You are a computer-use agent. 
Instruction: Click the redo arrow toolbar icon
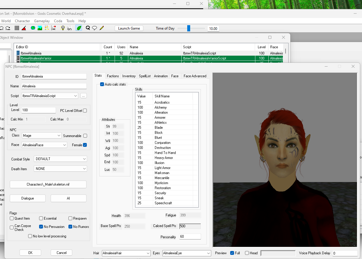pos(8,28)
